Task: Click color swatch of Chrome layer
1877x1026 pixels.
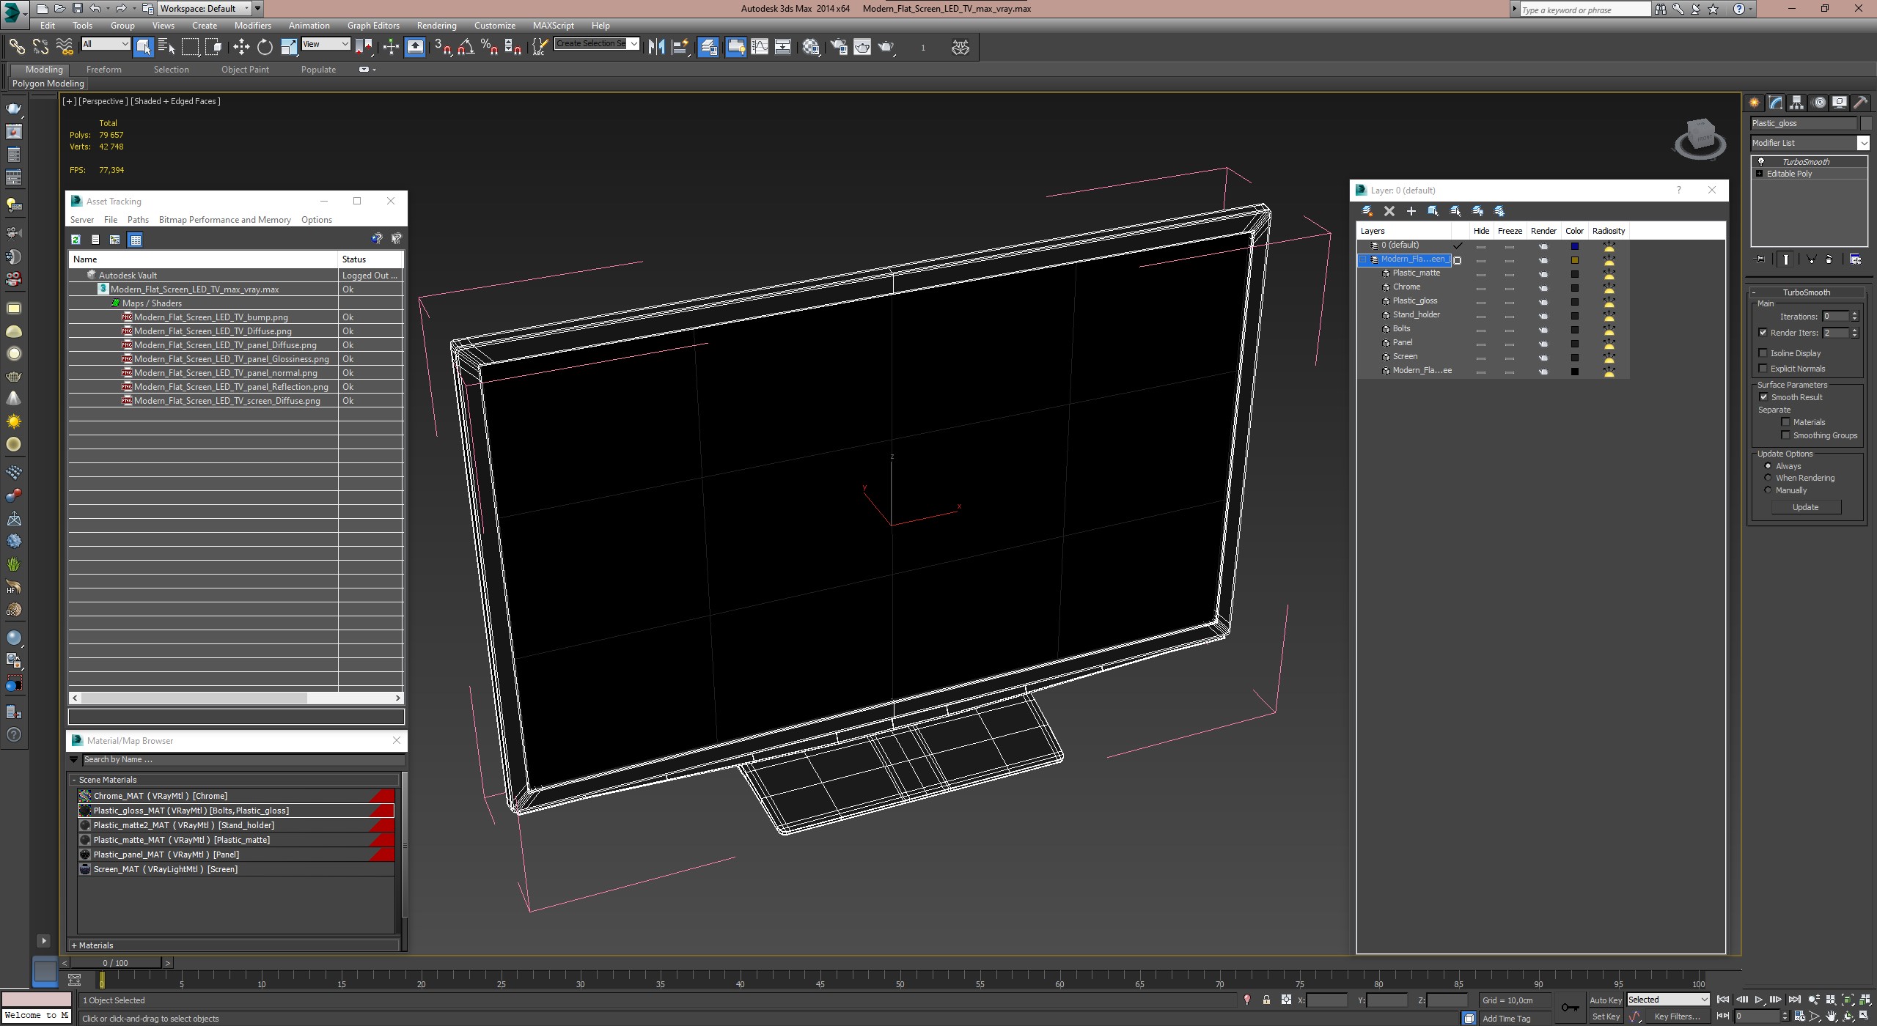Action: [x=1574, y=287]
